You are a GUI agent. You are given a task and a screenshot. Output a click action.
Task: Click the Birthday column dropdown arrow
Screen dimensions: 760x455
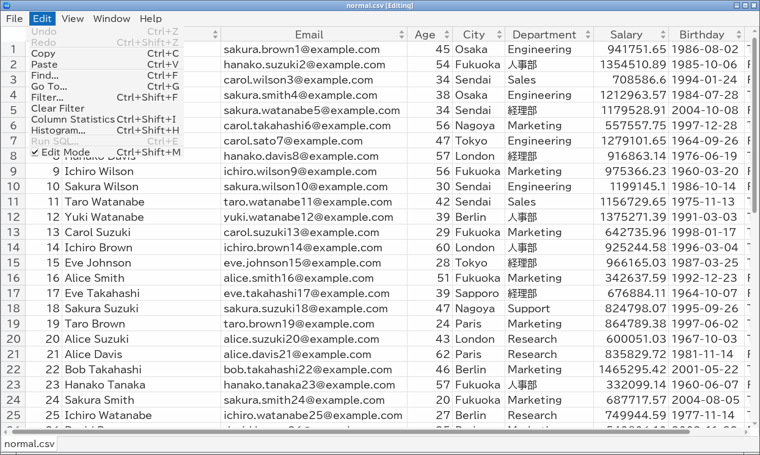[x=739, y=35]
